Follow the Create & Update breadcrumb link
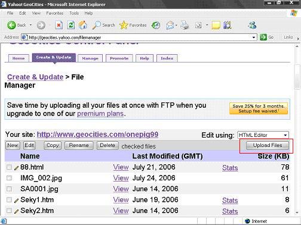Screen dimensions: 301x225 (35, 77)
